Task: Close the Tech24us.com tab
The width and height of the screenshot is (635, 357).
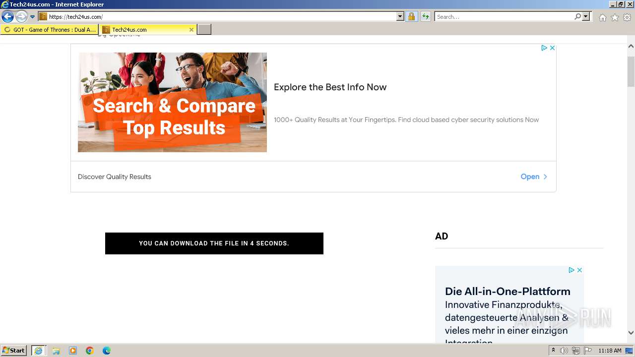Action: [x=191, y=30]
